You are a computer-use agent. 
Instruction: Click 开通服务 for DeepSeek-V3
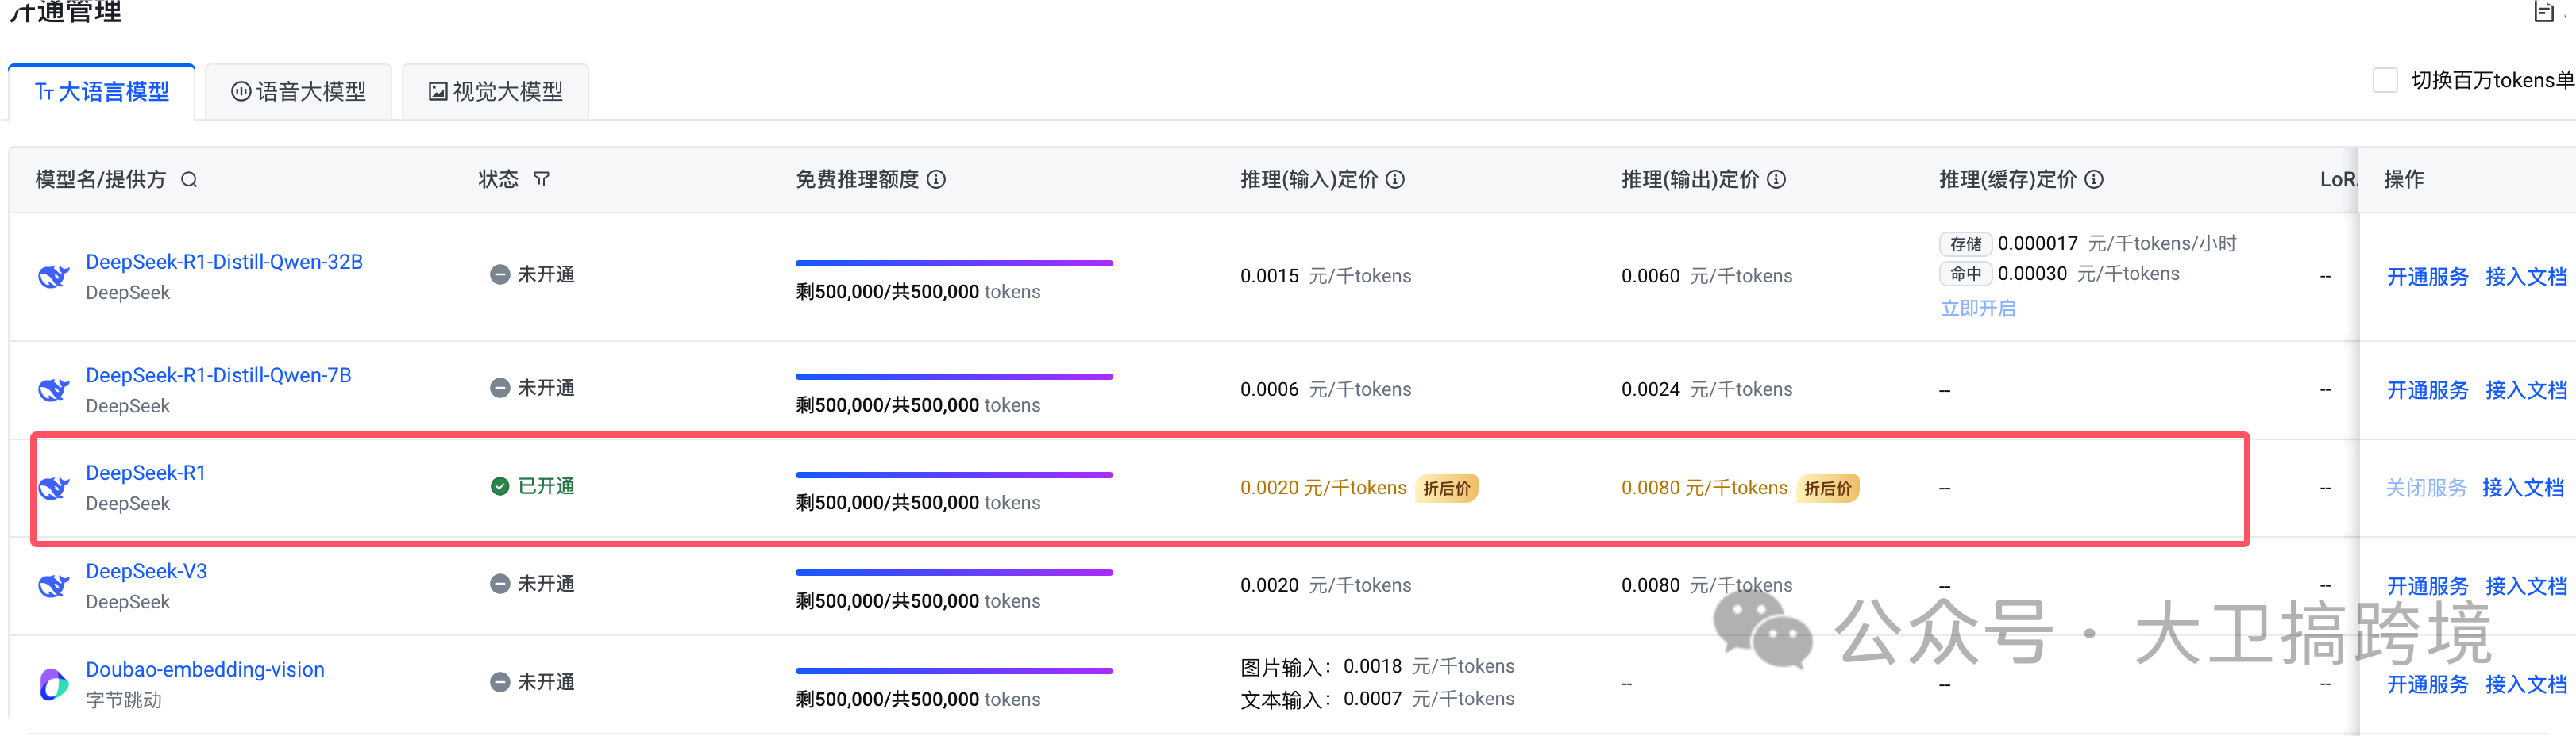coord(2427,586)
